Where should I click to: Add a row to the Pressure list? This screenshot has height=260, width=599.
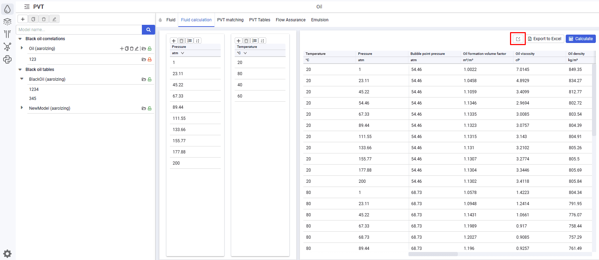174,41
